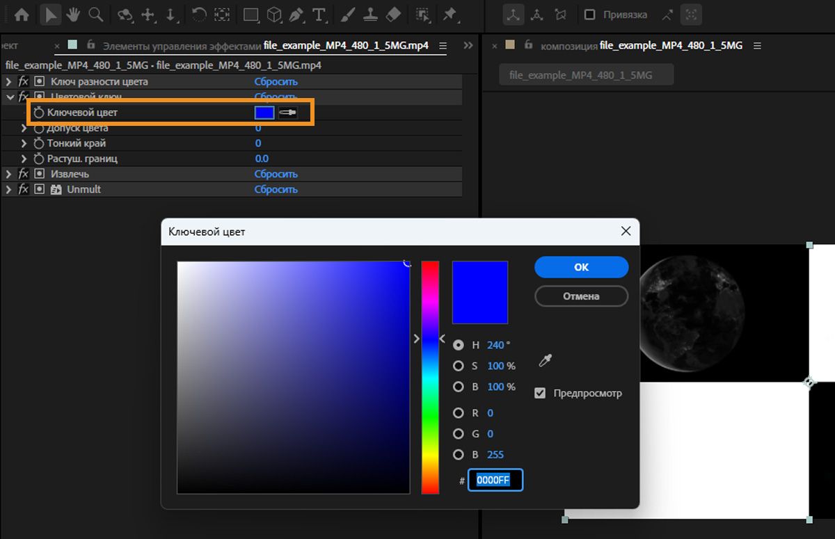Viewport: 835px width, 539px height.
Task: Select the Hand tool
Action: pos(74,14)
